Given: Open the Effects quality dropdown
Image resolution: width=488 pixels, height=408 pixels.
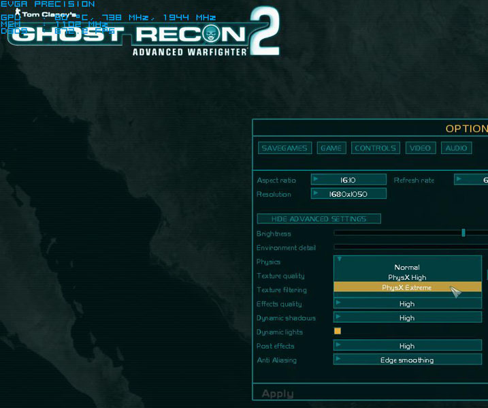Looking at the screenshot, I should (x=408, y=303).
